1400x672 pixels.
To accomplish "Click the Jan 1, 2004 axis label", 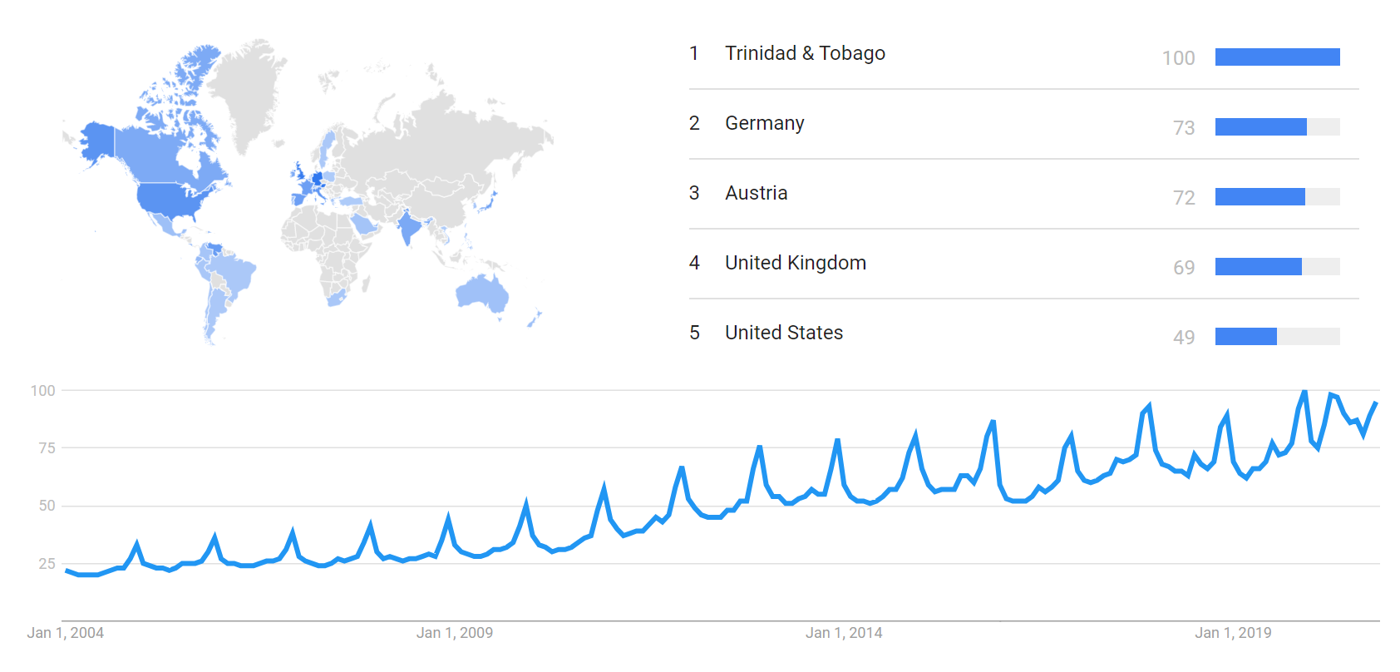I will pos(65,633).
